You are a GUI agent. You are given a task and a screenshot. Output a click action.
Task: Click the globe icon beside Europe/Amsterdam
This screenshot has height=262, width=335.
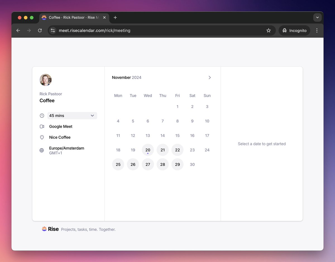click(42, 150)
